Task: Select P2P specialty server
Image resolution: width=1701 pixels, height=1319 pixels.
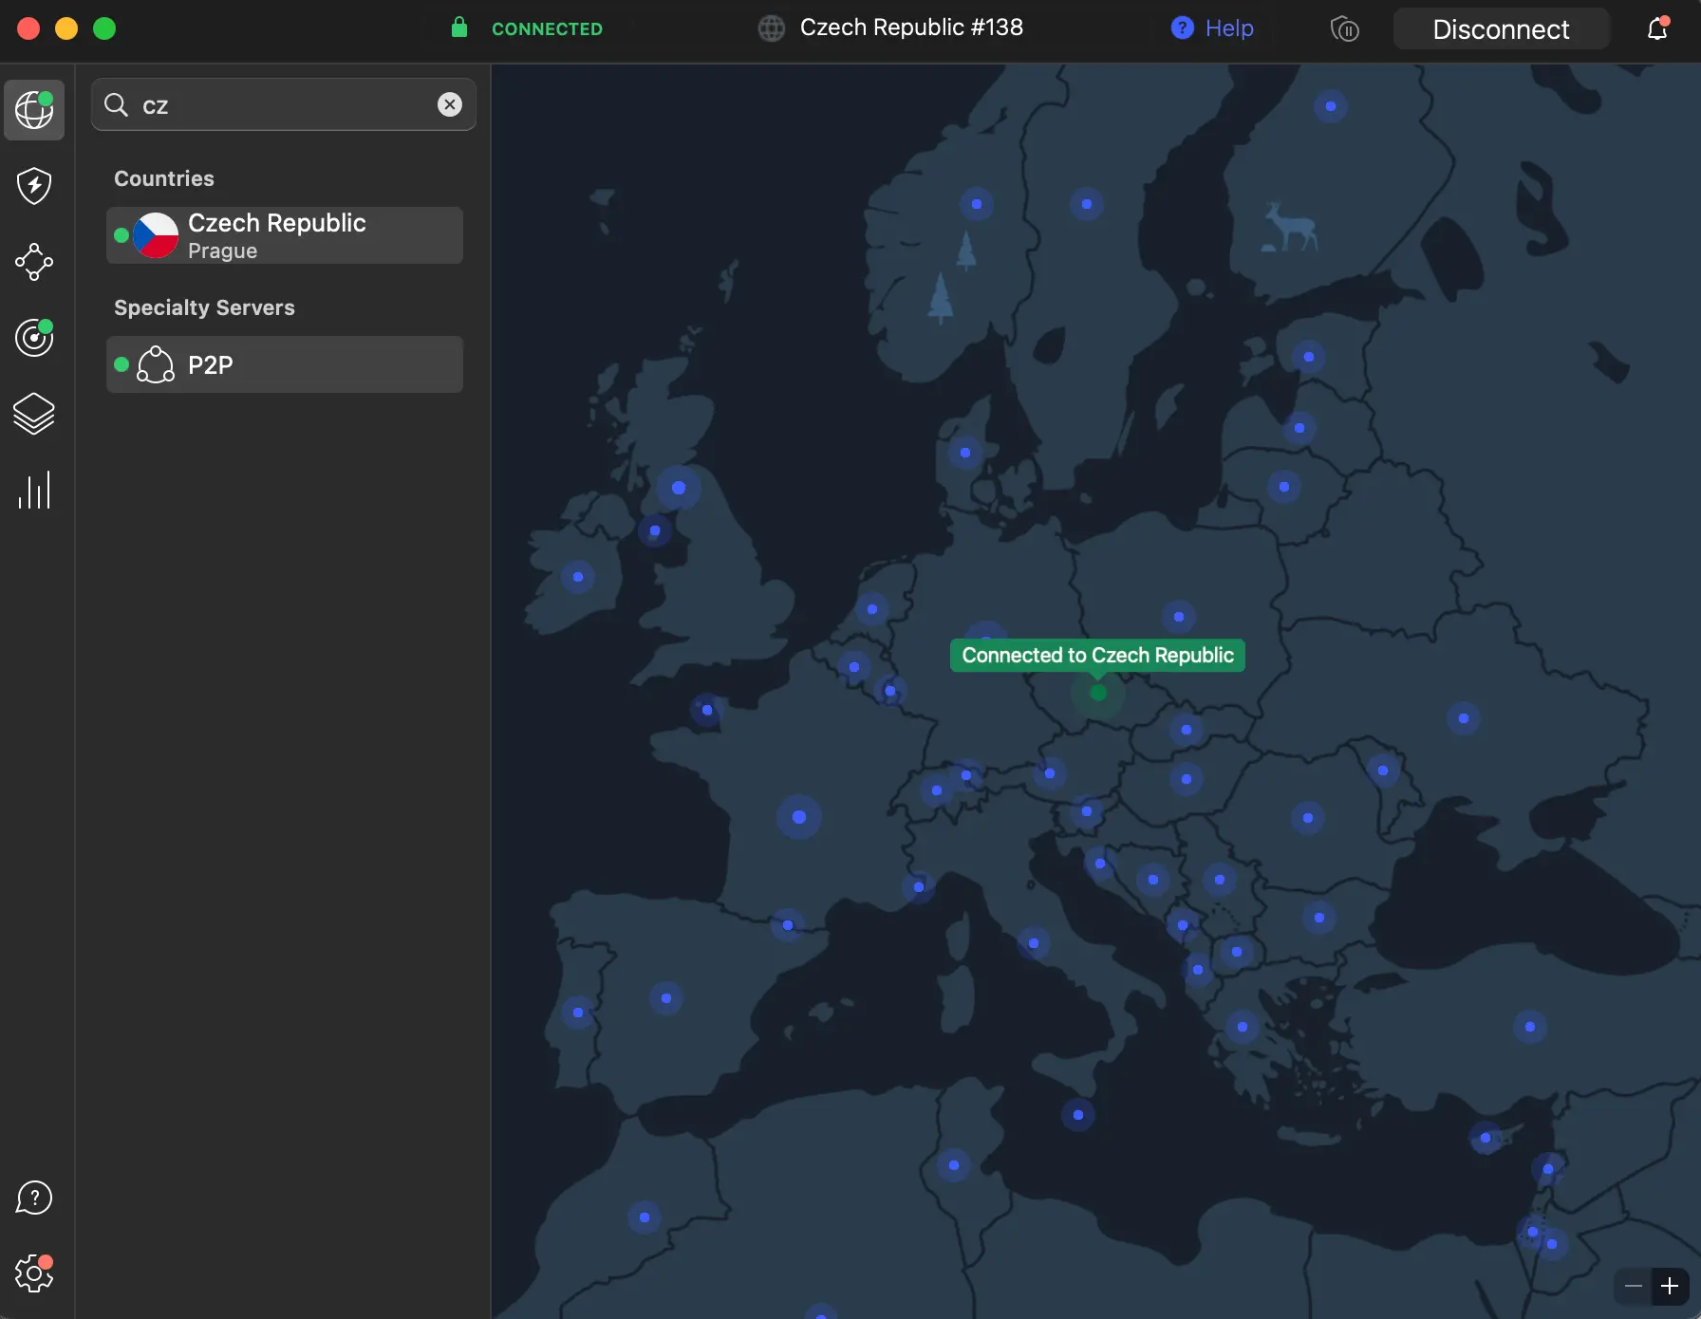Action: tap(285, 364)
